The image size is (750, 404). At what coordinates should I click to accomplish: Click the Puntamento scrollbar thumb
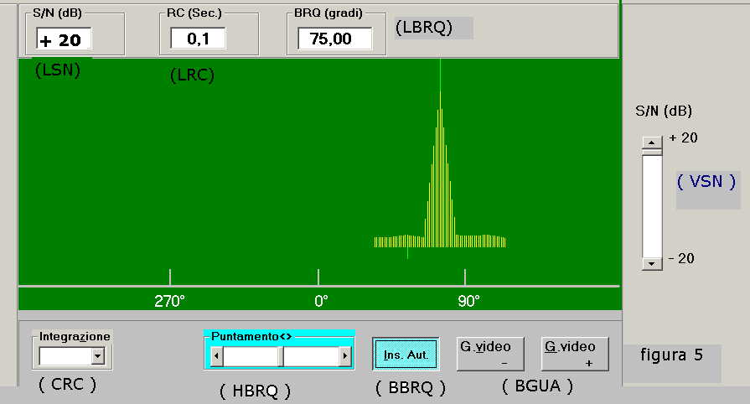tap(282, 356)
